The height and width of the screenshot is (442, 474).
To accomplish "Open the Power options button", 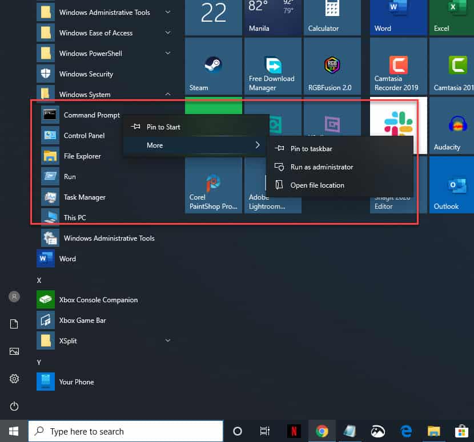I will click(x=14, y=407).
